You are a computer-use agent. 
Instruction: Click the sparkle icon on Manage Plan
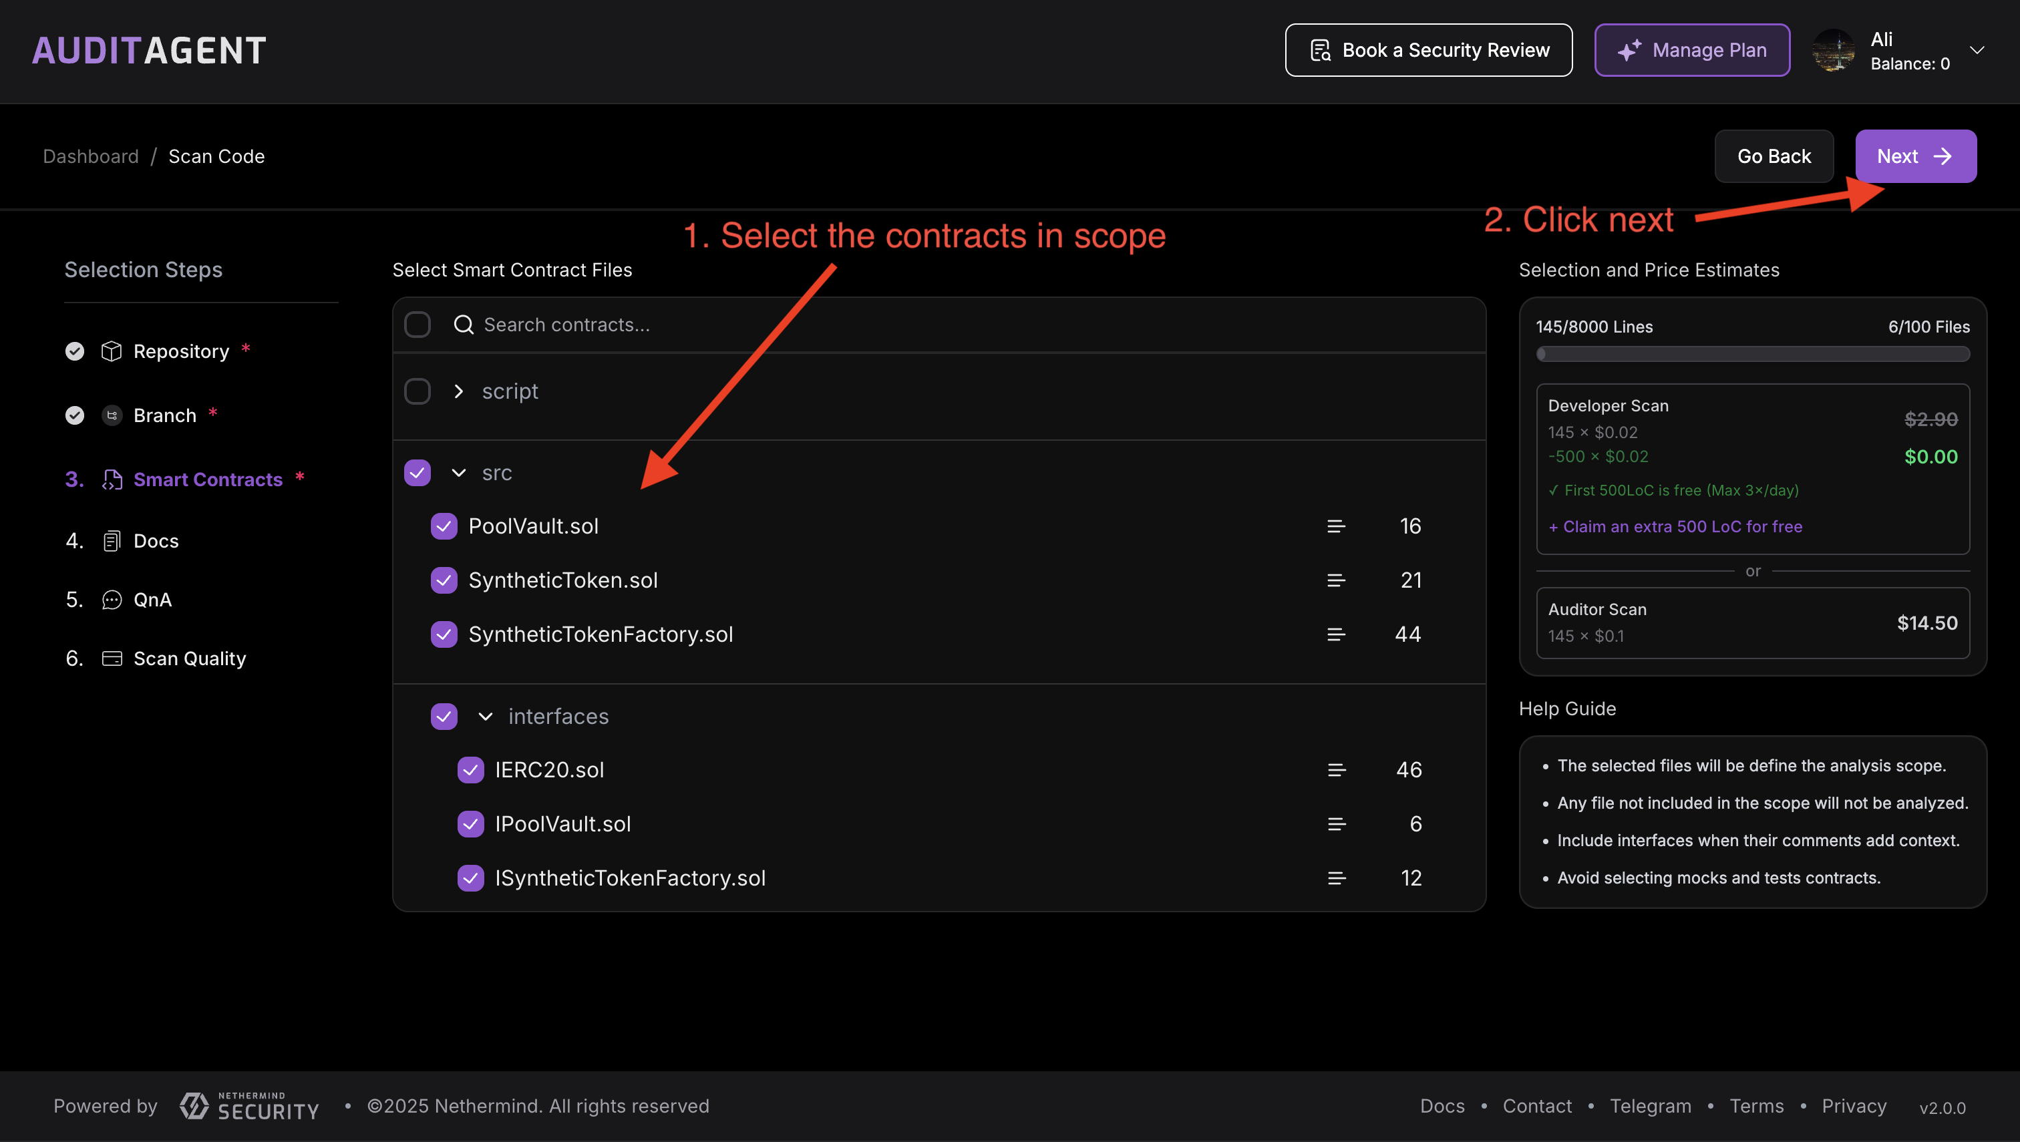(1630, 49)
